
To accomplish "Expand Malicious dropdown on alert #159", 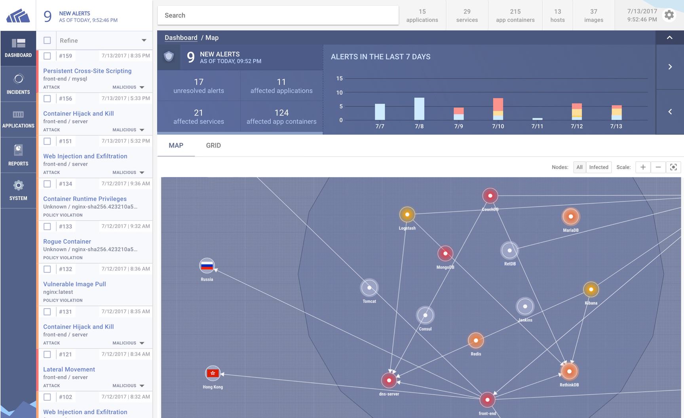I will (x=142, y=87).
